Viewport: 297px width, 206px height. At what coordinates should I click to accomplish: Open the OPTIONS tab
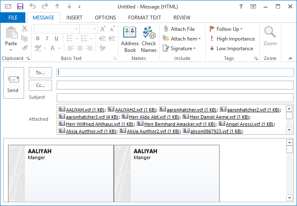pos(105,18)
